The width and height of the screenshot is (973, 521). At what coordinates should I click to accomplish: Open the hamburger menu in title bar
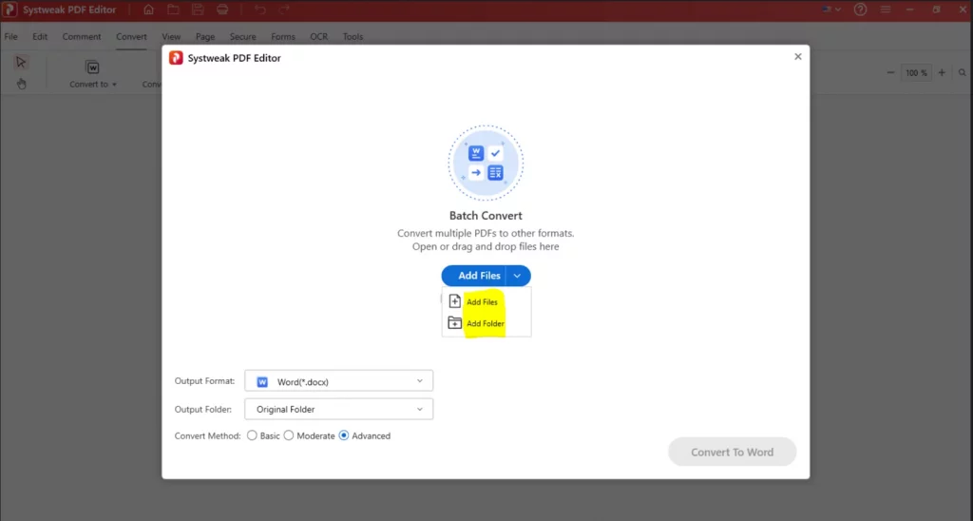(x=886, y=10)
